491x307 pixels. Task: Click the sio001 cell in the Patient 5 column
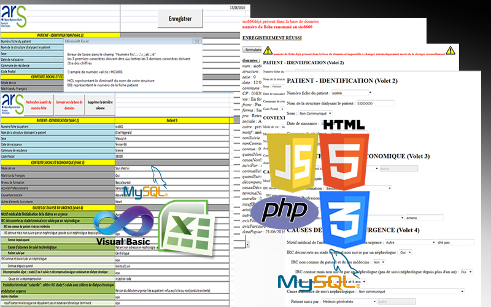pos(172,126)
